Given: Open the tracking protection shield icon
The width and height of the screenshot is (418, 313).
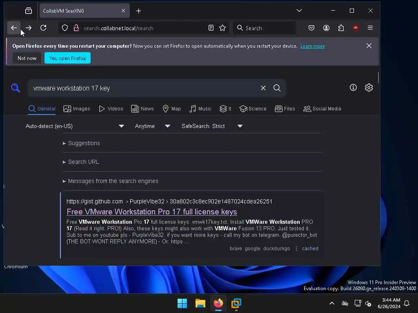Looking at the screenshot, I should click(x=65, y=28).
